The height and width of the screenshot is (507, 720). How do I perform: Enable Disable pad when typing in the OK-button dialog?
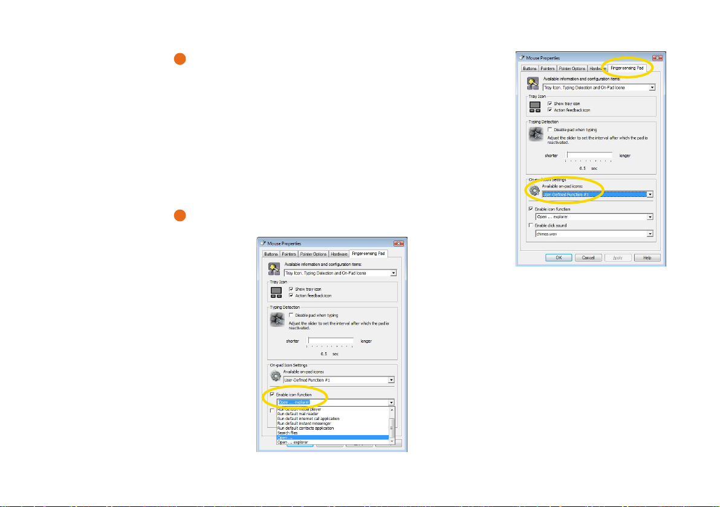(x=550, y=130)
